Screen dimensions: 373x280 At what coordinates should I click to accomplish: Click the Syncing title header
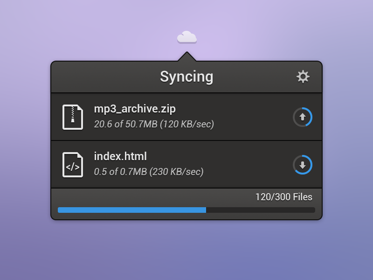(186, 77)
